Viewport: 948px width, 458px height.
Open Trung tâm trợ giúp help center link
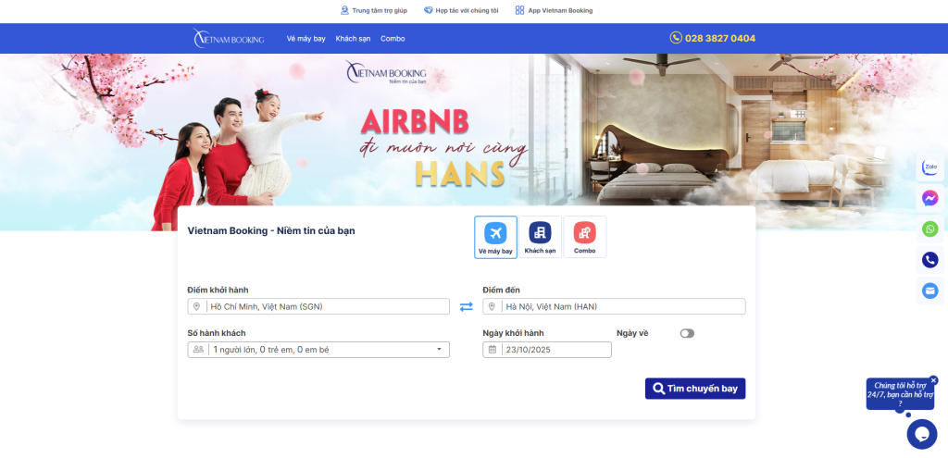(x=374, y=10)
